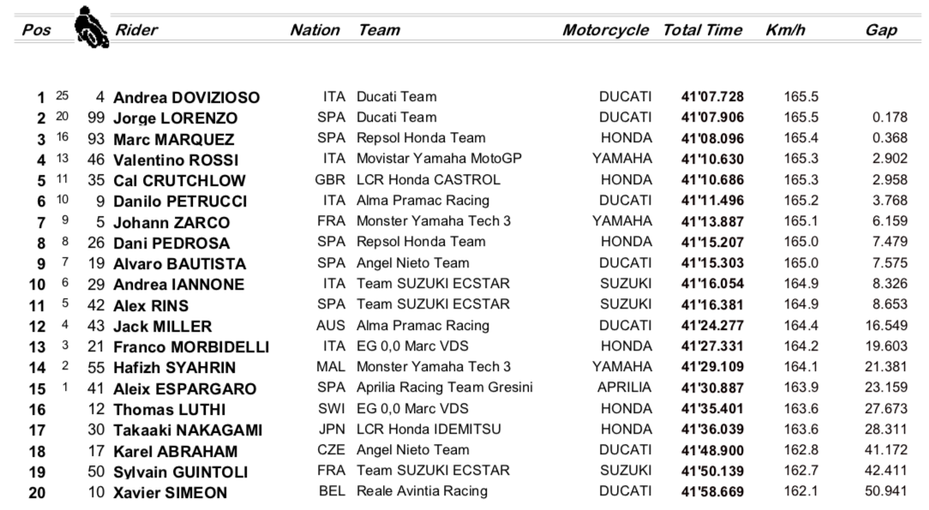Image resolution: width=929 pixels, height=510 pixels.
Task: Click the Gap column header
Action: tap(881, 30)
